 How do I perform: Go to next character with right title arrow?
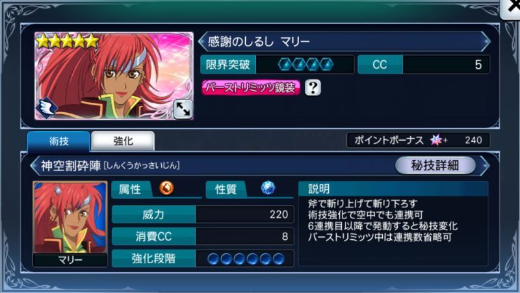point(486,41)
